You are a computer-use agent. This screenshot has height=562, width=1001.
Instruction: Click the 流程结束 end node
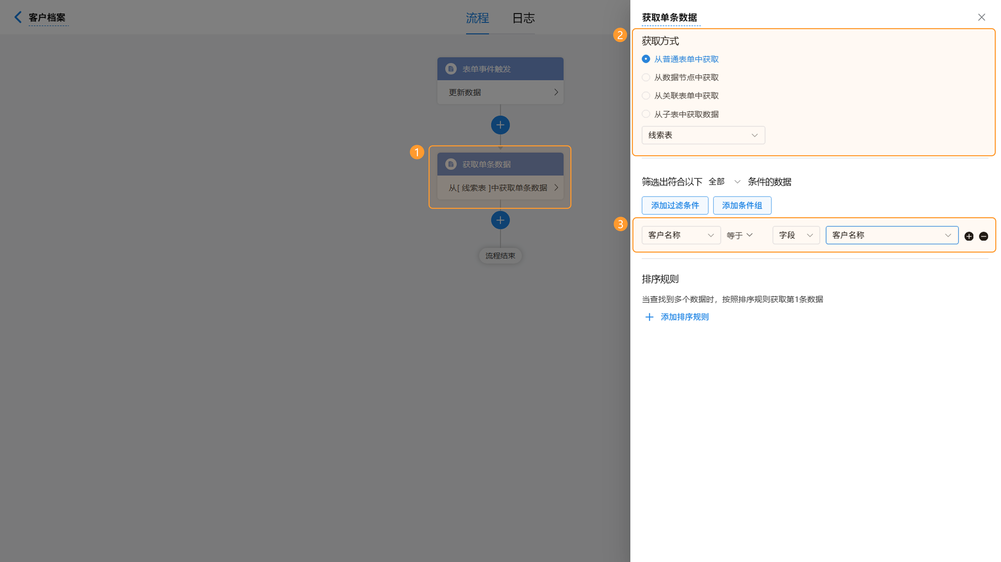pyautogui.click(x=500, y=256)
